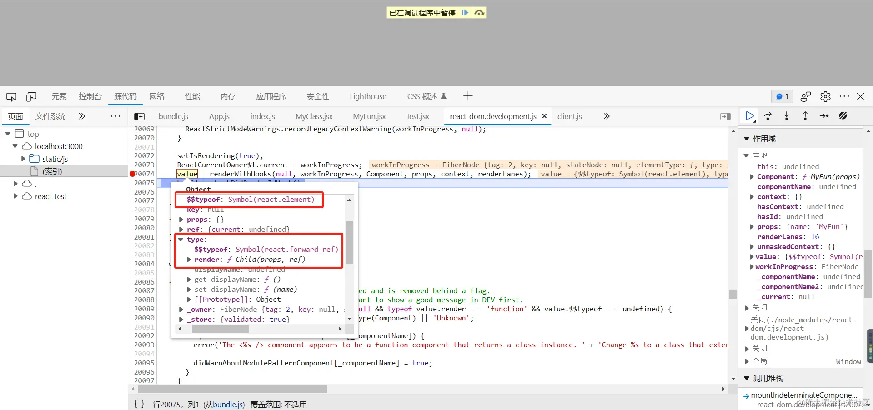Click the code editor horizontal scrollbar

coord(232,389)
